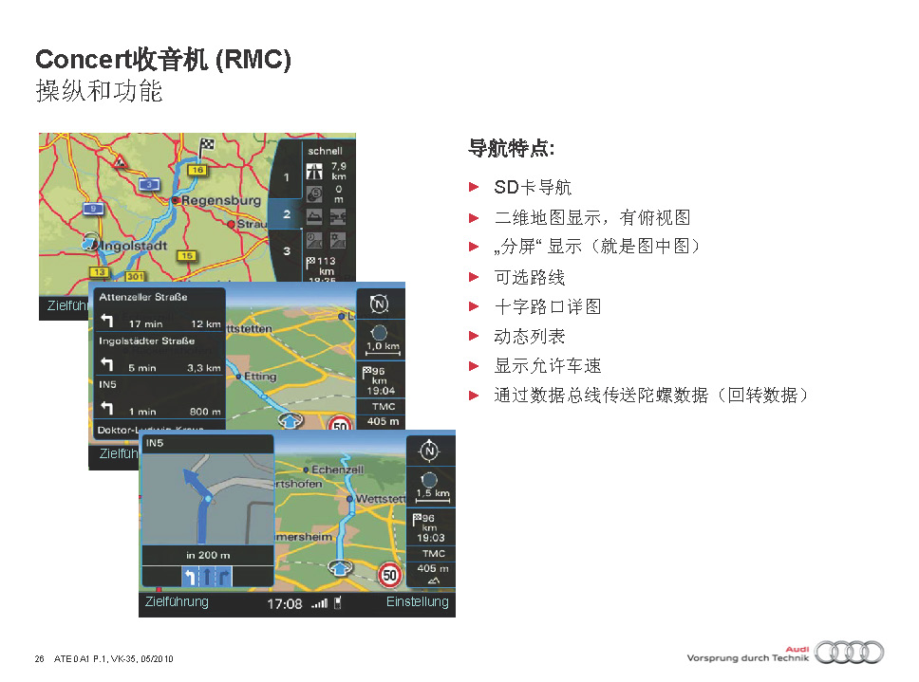Click the destination flag icon beside 19:03
919x682 pixels.
point(417,519)
